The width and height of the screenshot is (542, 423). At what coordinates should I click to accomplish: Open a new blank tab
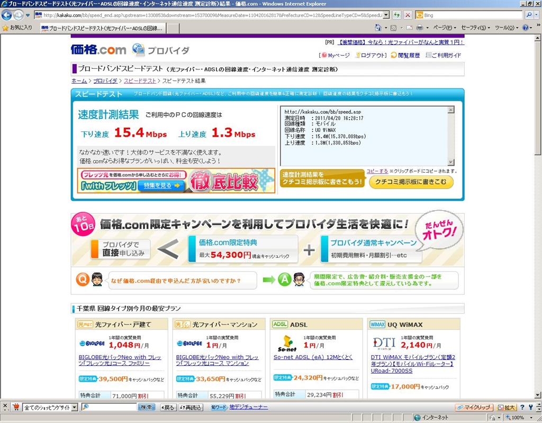pos(173,29)
